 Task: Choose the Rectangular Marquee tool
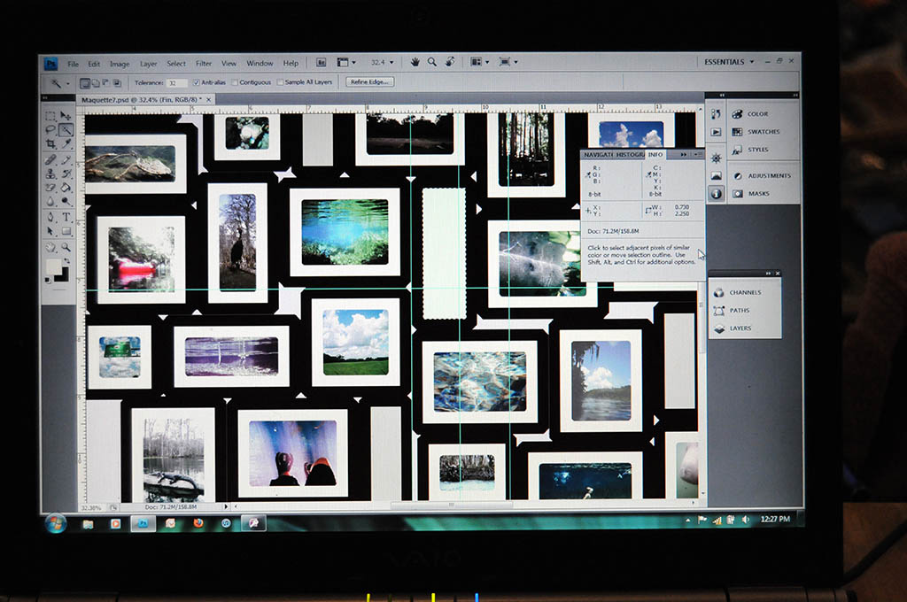(50, 116)
